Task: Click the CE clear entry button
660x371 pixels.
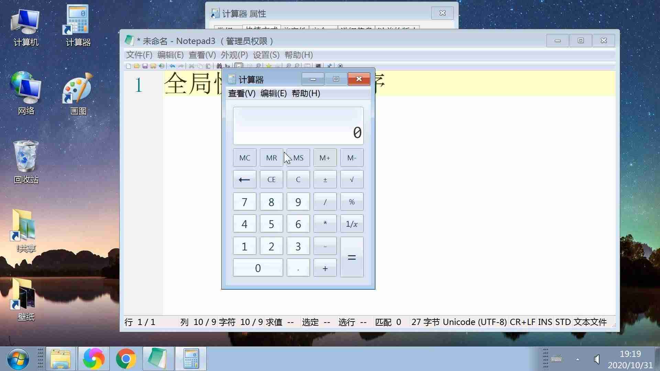Action: click(x=271, y=179)
